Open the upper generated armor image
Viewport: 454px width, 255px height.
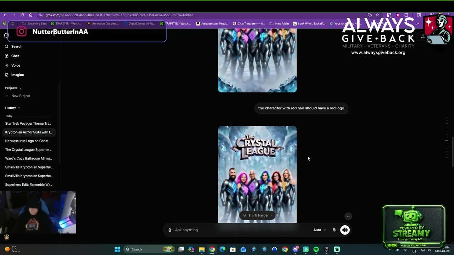click(257, 60)
